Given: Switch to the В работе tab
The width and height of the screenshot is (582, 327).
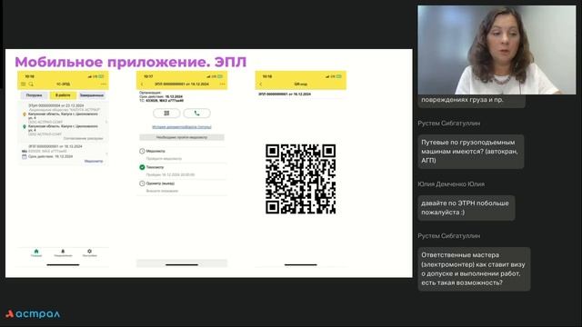Looking at the screenshot, I should pyautogui.click(x=63, y=95).
